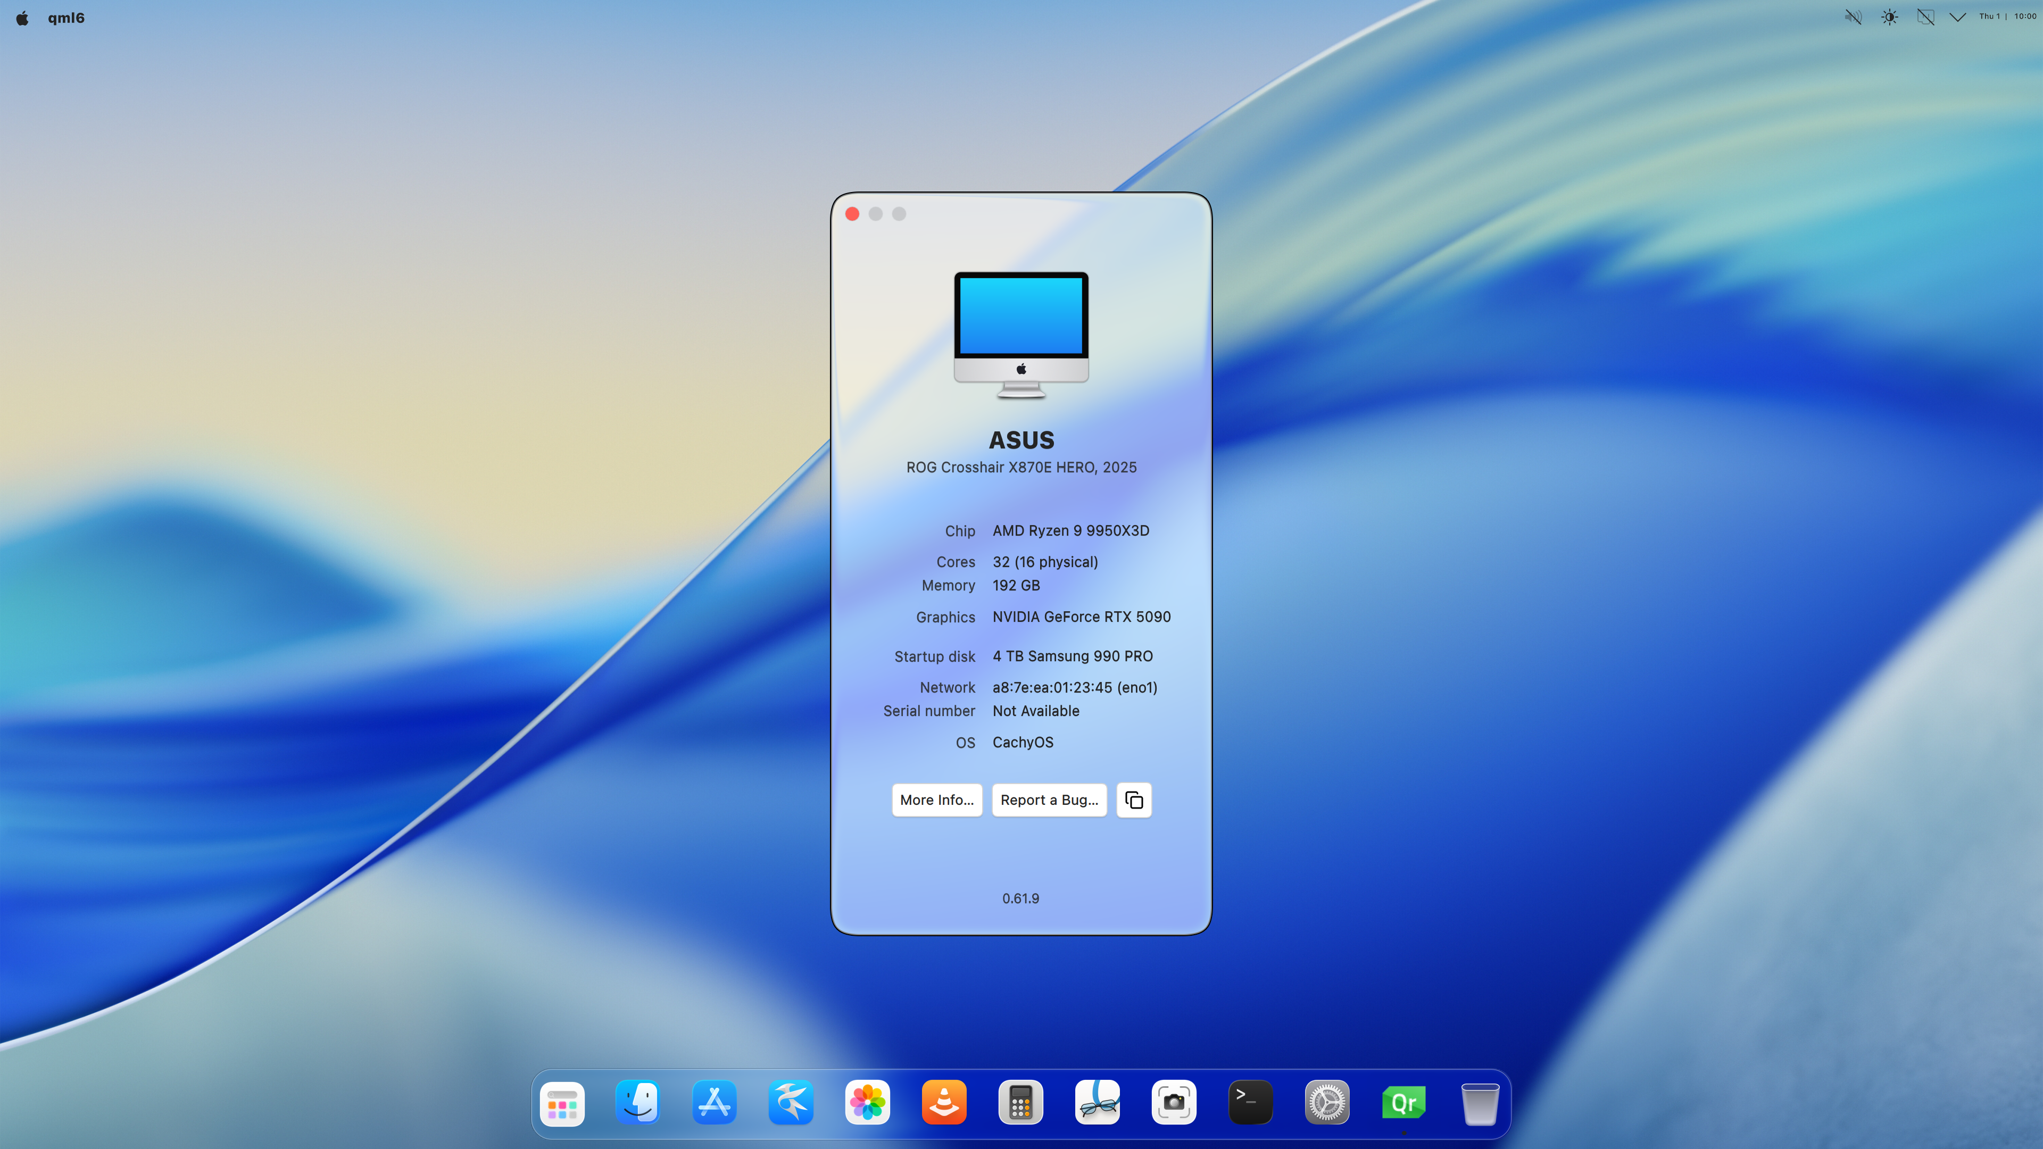This screenshot has width=2043, height=1149.
Task: Click the green Qt app dock icon
Action: click(x=1404, y=1103)
